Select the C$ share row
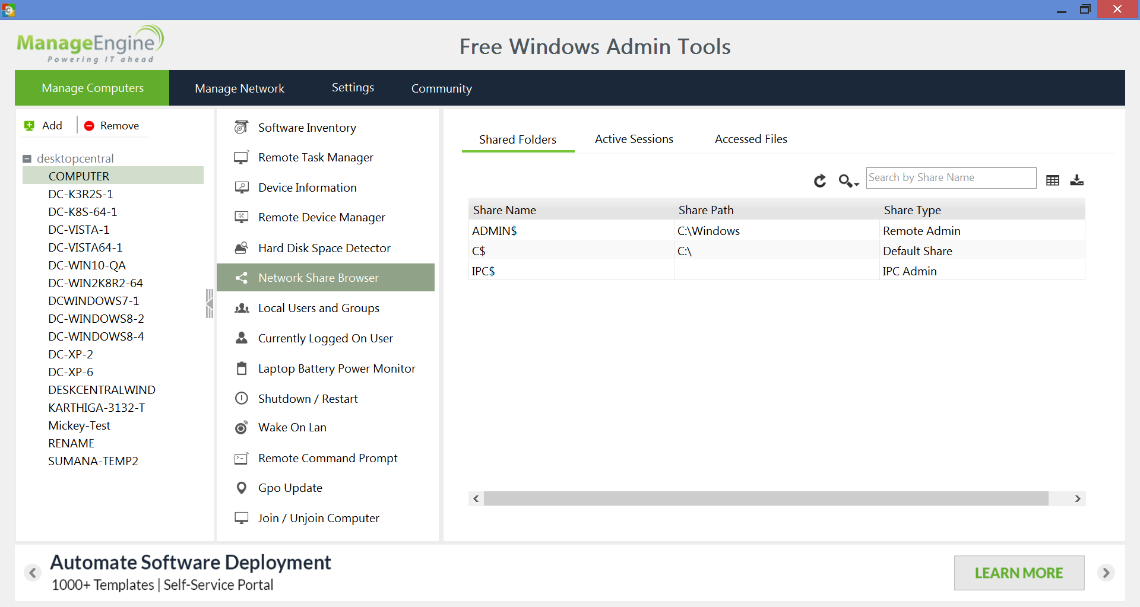 tap(777, 251)
